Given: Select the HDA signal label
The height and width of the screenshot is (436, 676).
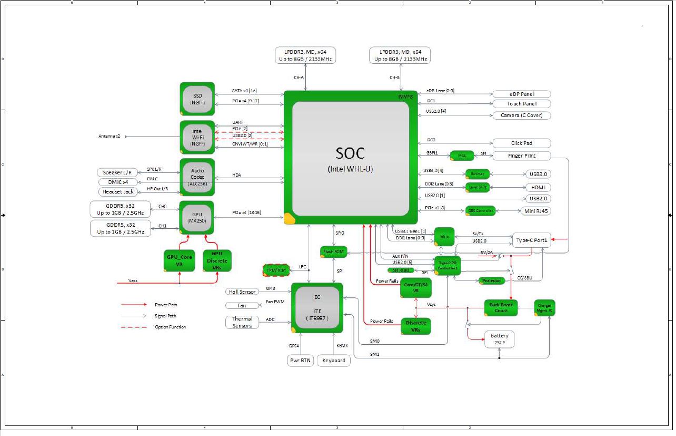Looking at the screenshot, I should (x=236, y=175).
